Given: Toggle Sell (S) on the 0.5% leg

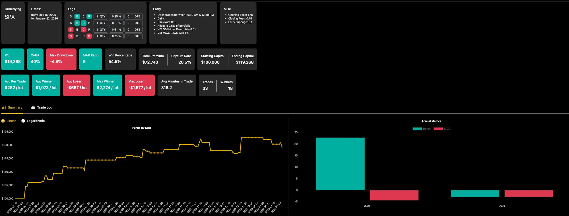Looking at the screenshot, I should pyautogui.click(x=71, y=30).
